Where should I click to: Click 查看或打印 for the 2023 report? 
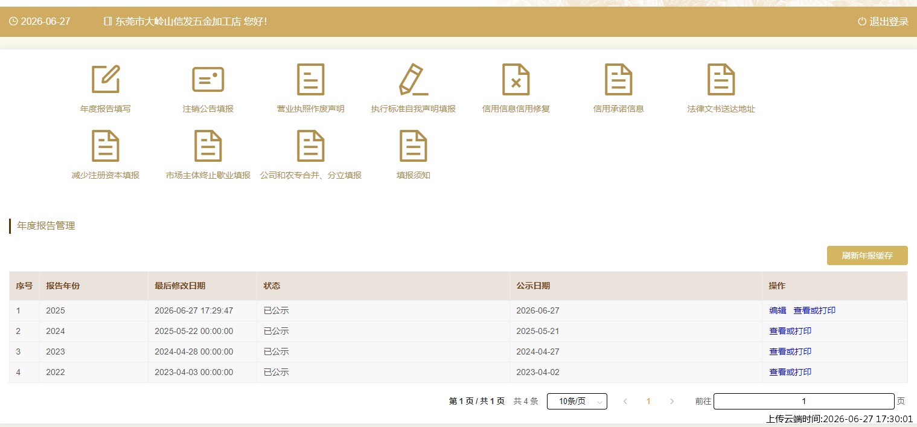790,352
